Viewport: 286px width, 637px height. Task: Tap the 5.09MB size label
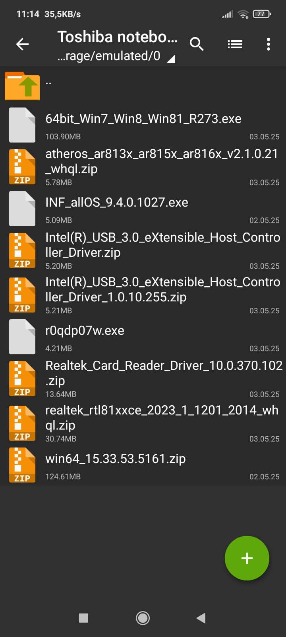58,220
